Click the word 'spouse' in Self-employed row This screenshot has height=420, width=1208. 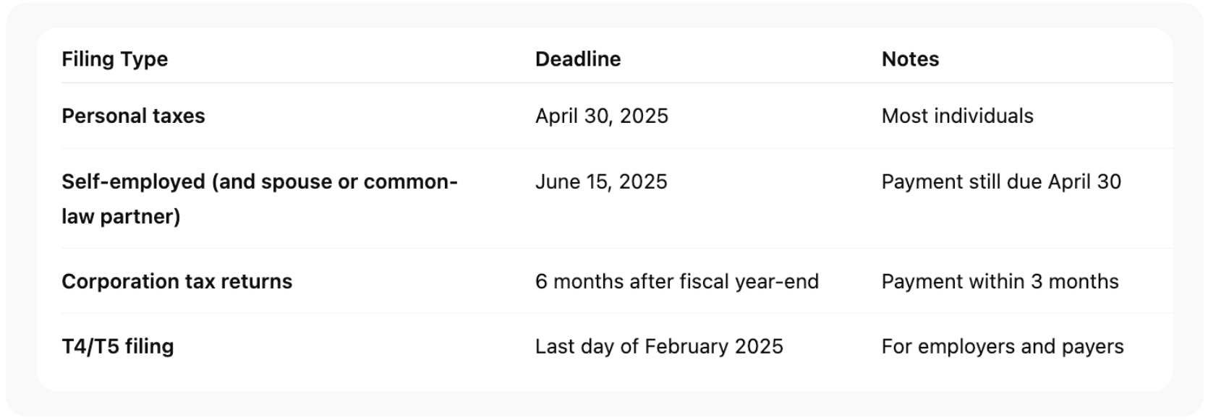pos(296,181)
